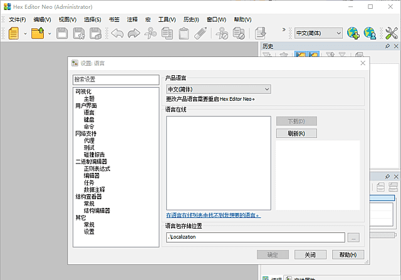Click the Localization path input field

(x=256, y=237)
